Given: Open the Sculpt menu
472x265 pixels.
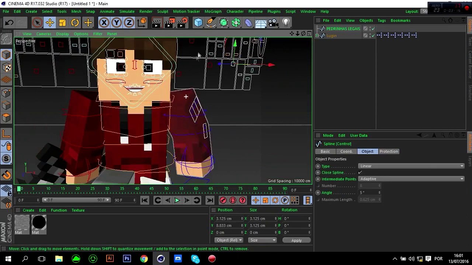Looking at the screenshot, I should (x=163, y=11).
